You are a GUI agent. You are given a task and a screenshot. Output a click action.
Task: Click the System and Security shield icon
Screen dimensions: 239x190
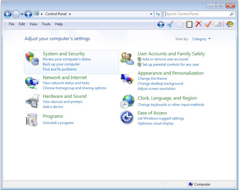pyautogui.click(x=32, y=59)
